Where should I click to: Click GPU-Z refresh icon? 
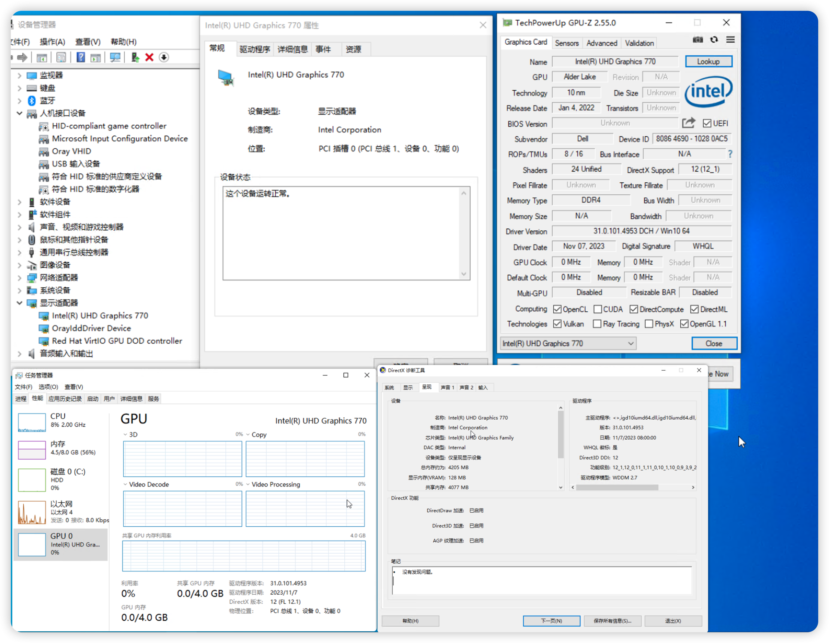pos(714,40)
